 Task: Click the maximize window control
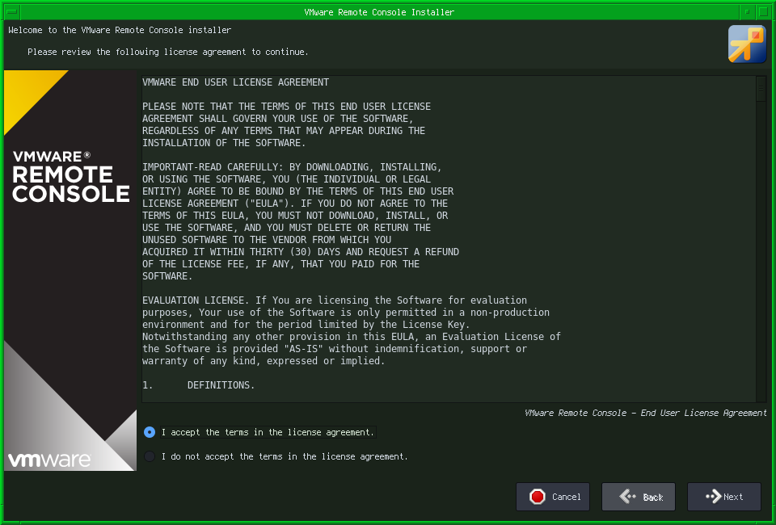pyautogui.click(x=763, y=11)
